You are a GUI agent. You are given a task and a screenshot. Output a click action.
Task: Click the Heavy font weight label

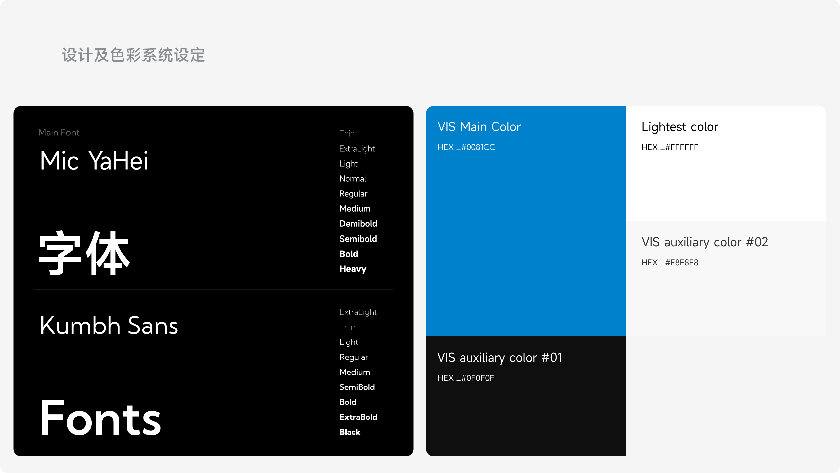pyautogui.click(x=353, y=269)
